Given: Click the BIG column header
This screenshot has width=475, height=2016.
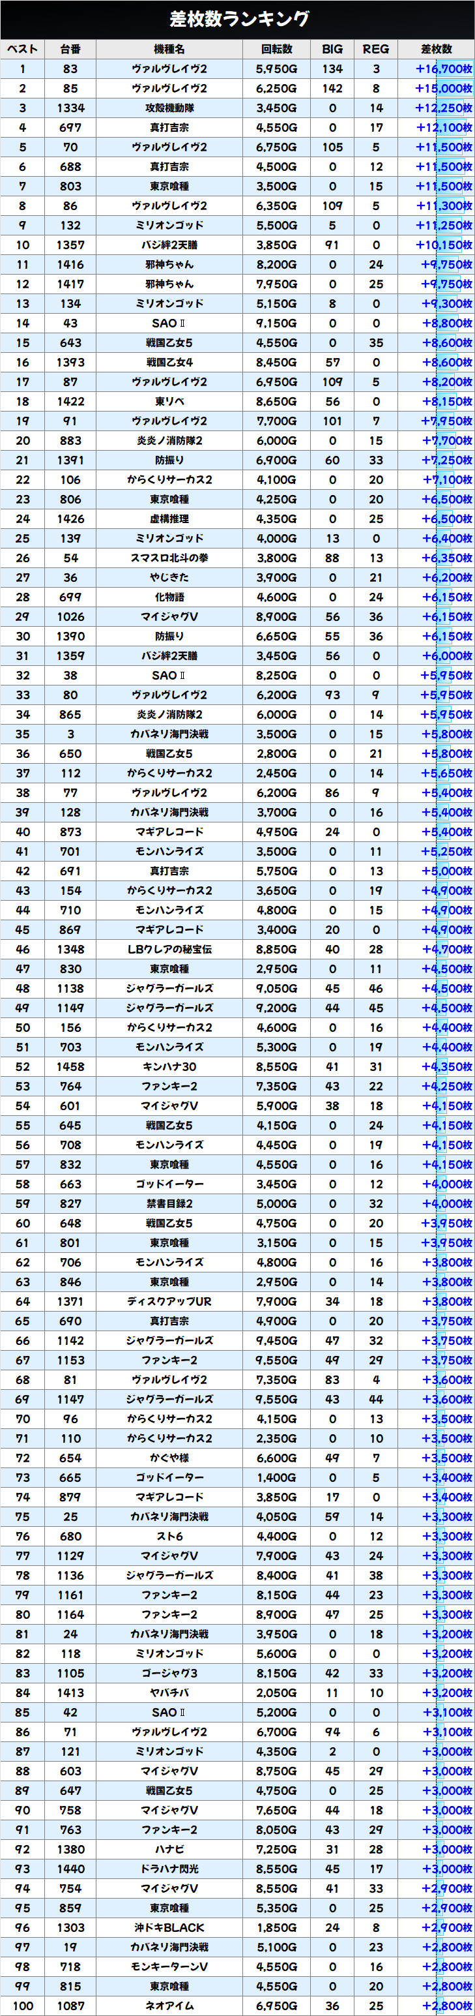Looking at the screenshot, I should coord(332,50).
